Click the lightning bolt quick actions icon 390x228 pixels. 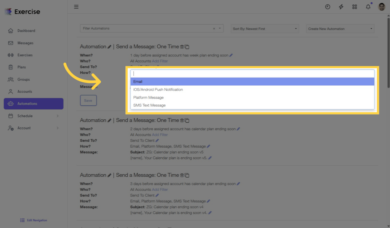[341, 7]
